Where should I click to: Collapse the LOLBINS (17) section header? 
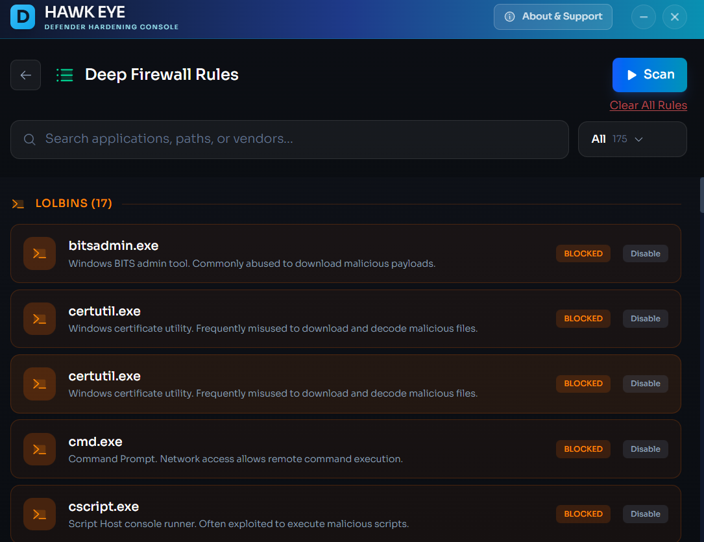(x=74, y=204)
